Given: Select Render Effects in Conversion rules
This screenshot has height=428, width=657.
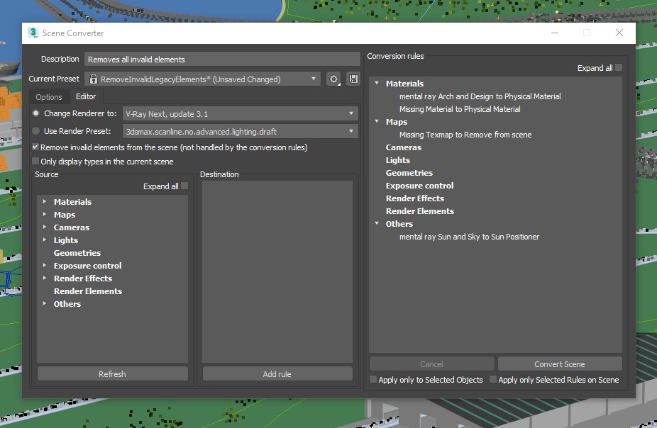Looking at the screenshot, I should pyautogui.click(x=415, y=198).
